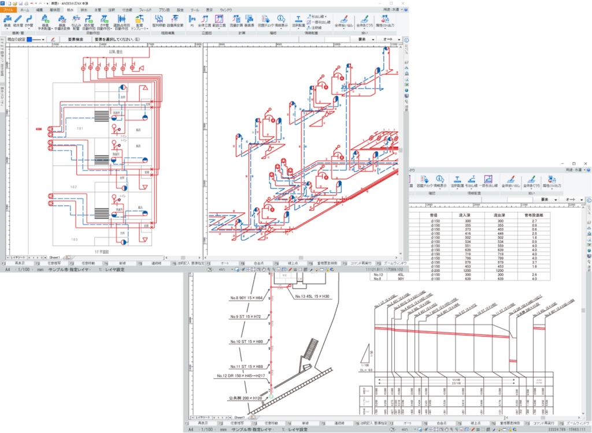Image resolution: width=592 pixels, height=433 pixels.
Task: Switch to the 排水 ribbon tab
Action: [84, 10]
